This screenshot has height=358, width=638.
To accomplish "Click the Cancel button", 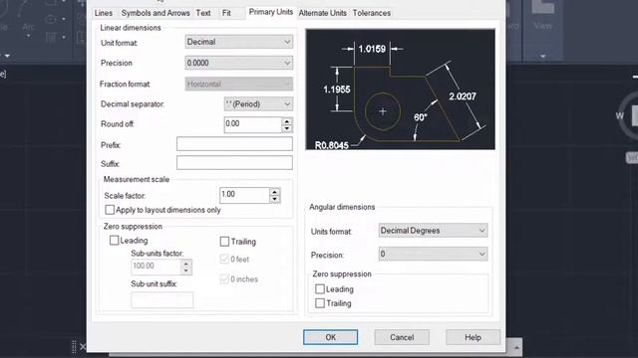I will coord(402,337).
